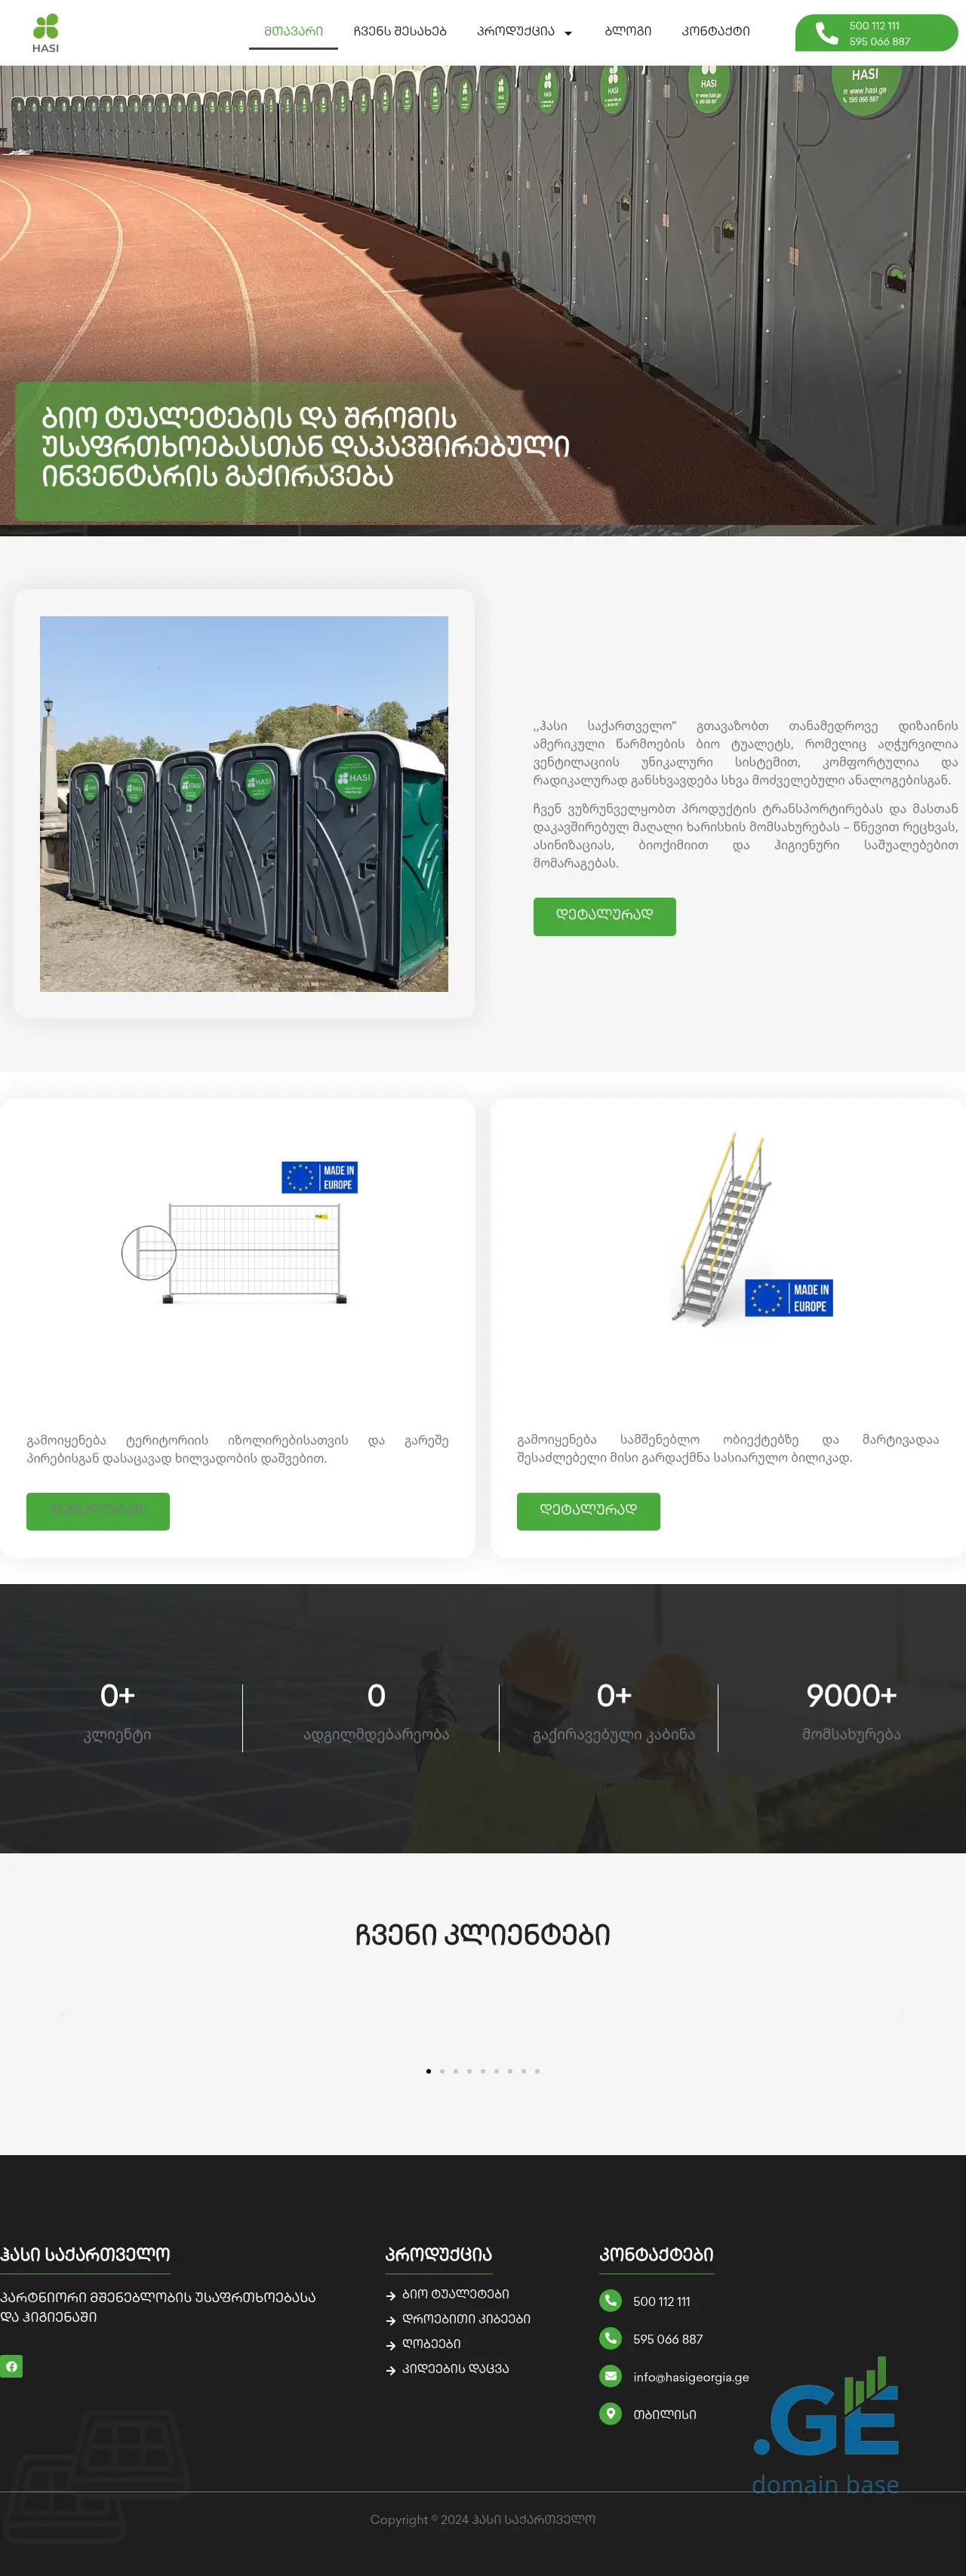The width and height of the screenshot is (966, 2576).
Task: Open the მთავარი menu item
Action: tap(293, 31)
